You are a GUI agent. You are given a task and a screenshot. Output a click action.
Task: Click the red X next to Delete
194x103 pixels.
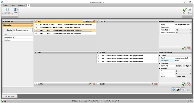tap(94, 21)
